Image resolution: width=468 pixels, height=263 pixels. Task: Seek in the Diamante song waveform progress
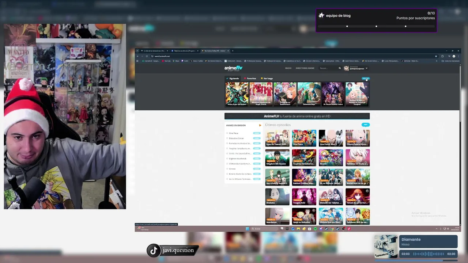(x=429, y=254)
